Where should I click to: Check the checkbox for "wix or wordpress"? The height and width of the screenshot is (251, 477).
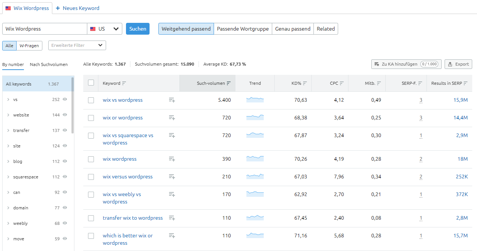(x=91, y=118)
